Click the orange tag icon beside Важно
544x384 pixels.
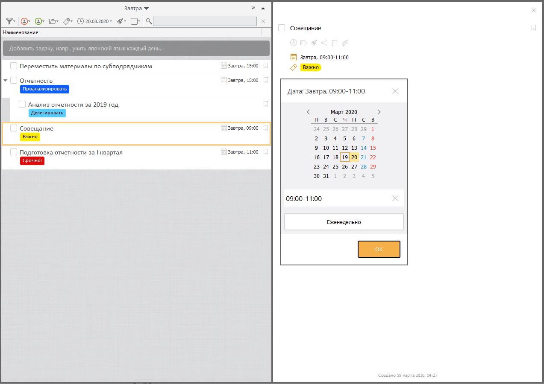(x=293, y=67)
